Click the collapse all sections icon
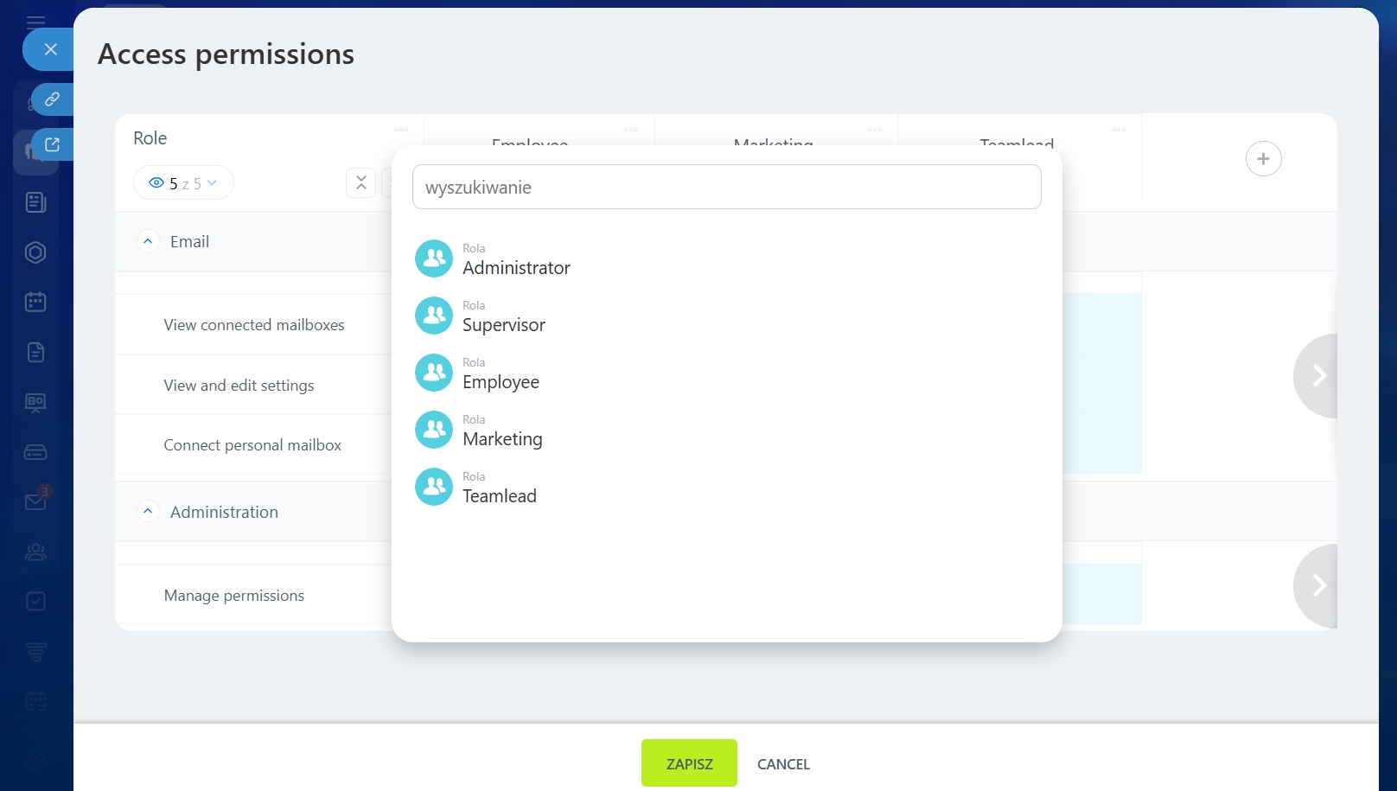1397x791 pixels. (x=361, y=182)
